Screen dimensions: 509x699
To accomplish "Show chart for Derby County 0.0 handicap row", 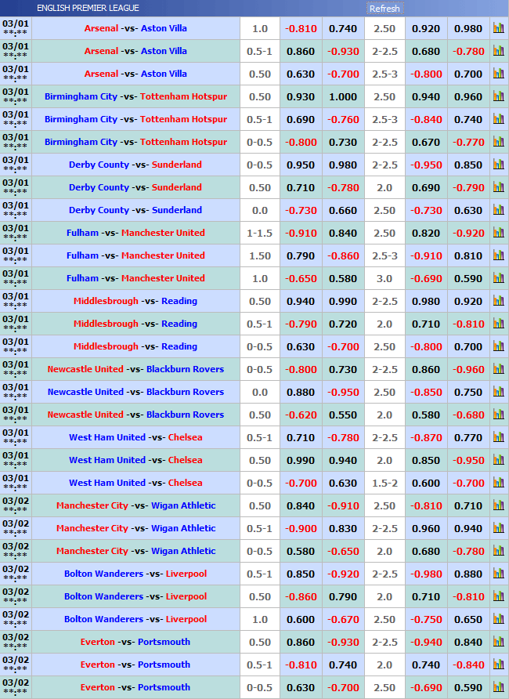I will point(499,210).
